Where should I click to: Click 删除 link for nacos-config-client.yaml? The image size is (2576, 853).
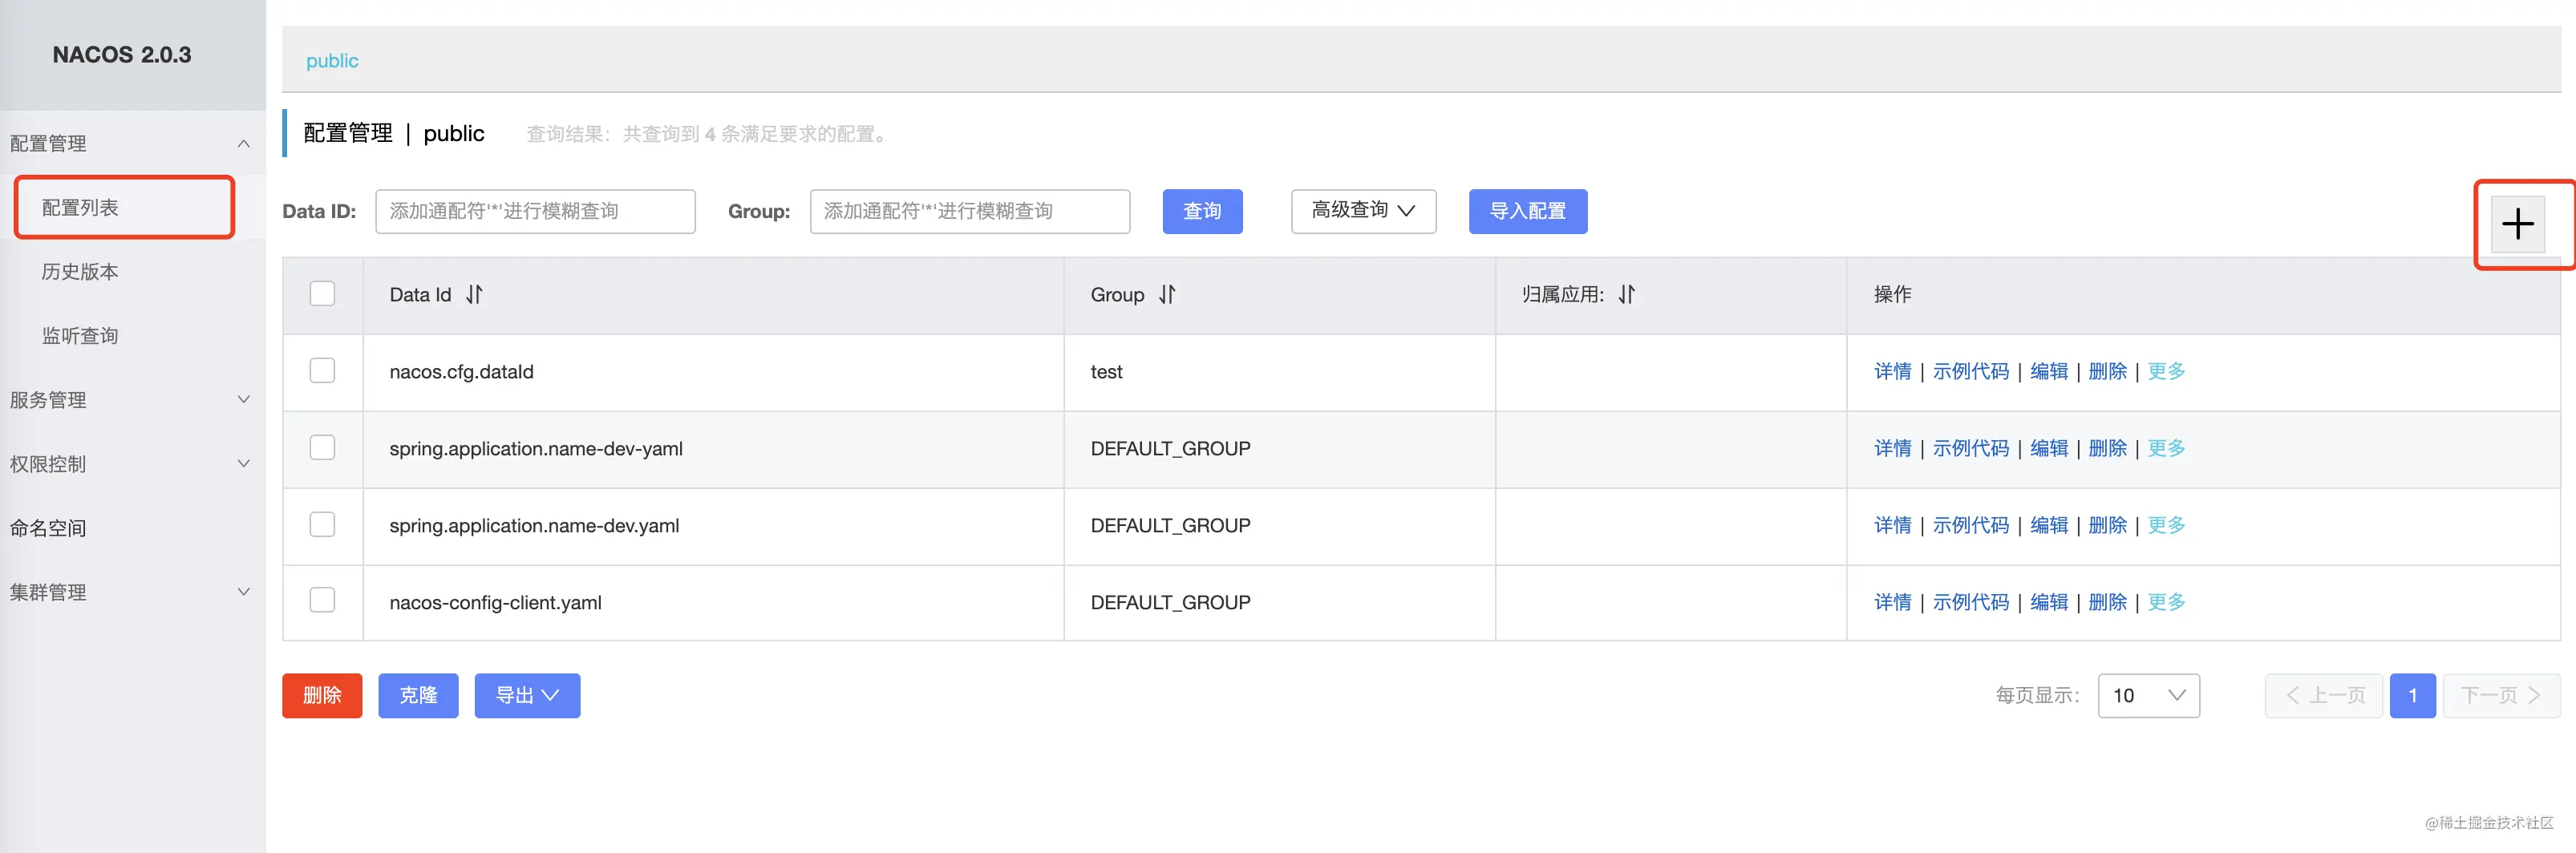pos(2107,602)
